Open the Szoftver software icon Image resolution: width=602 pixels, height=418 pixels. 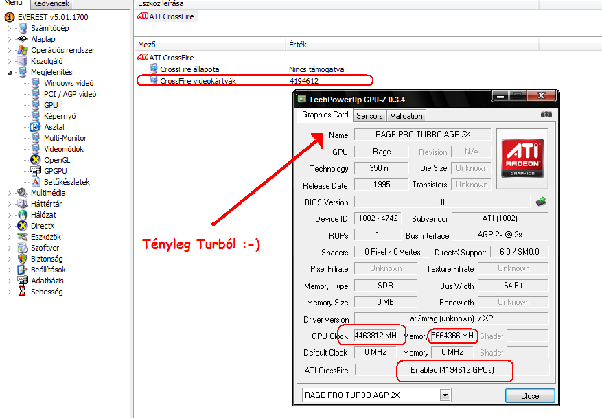pyautogui.click(x=23, y=248)
